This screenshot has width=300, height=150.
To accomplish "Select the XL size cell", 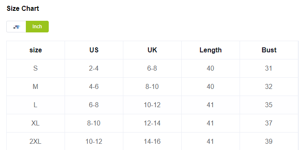I will (35, 123).
